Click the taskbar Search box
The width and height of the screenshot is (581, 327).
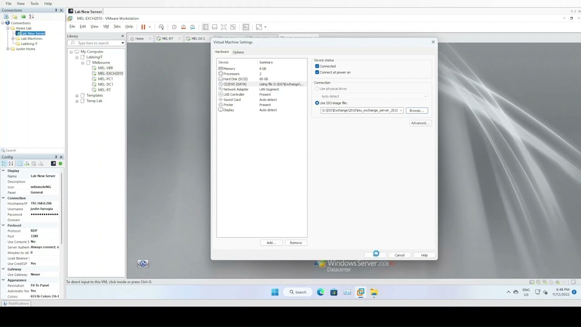[x=298, y=292]
